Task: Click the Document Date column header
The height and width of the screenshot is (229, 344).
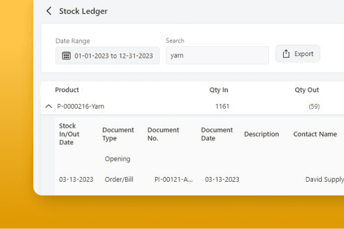Action: coord(216,134)
